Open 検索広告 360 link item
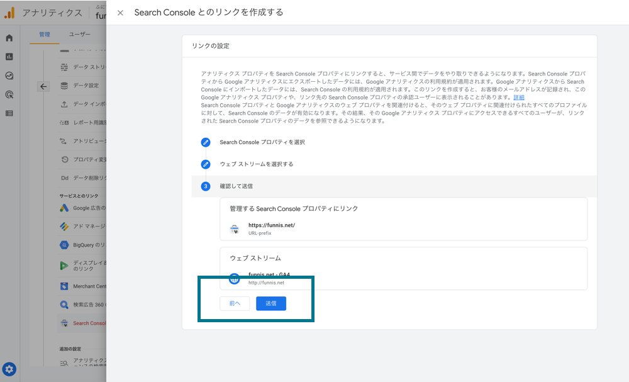 pyautogui.click(x=83, y=305)
